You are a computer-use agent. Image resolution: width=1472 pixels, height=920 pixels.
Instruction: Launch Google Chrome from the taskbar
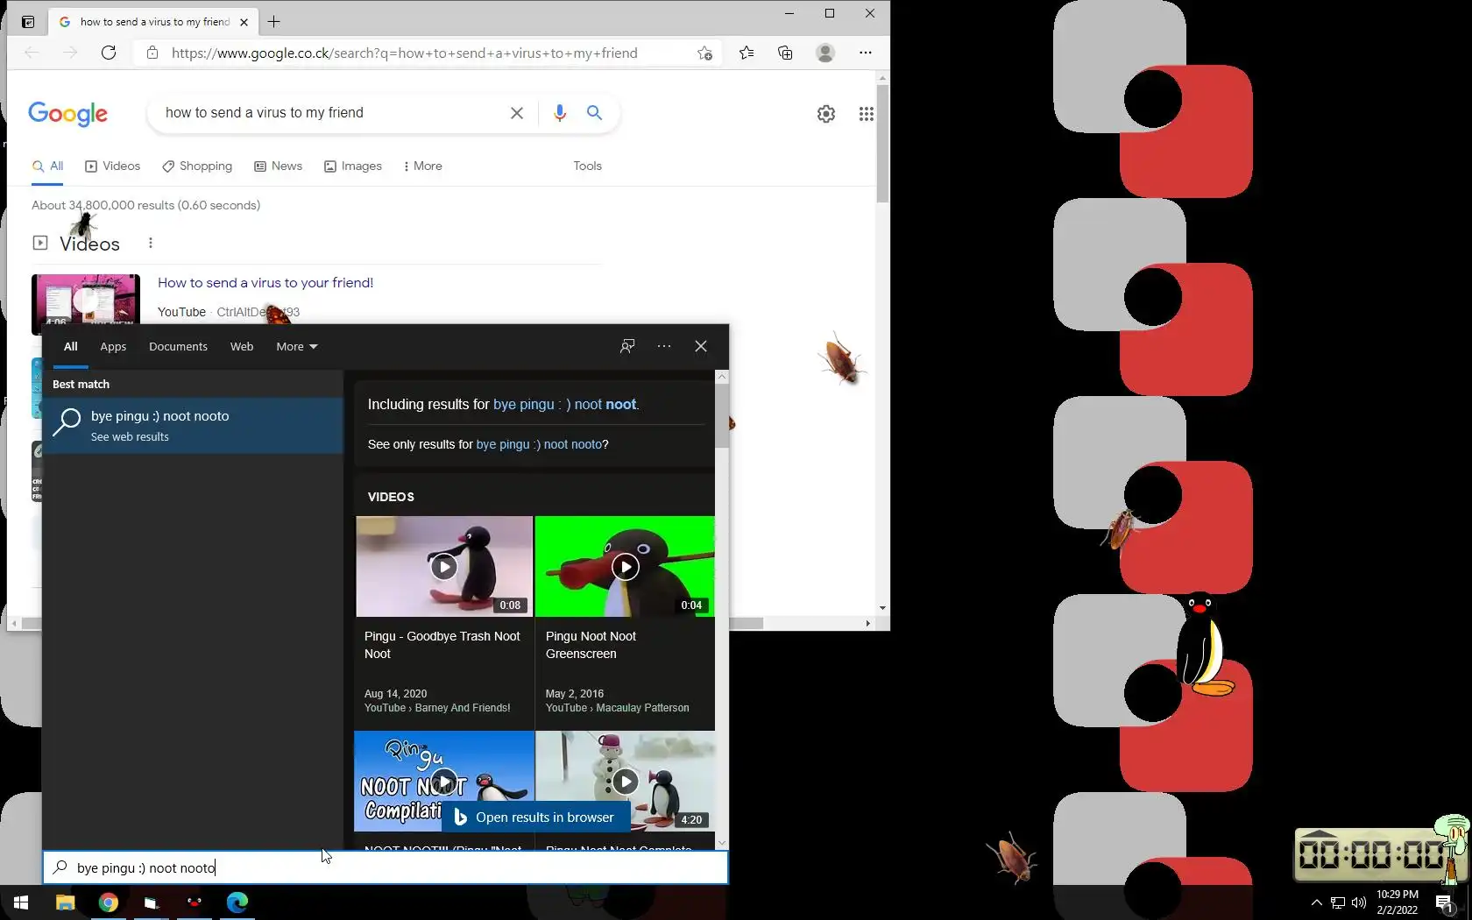point(109,902)
